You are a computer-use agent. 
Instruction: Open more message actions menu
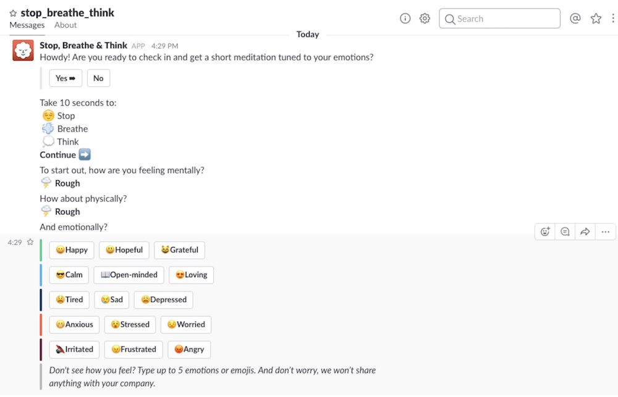pyautogui.click(x=605, y=232)
